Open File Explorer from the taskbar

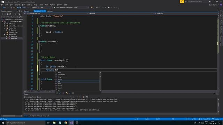54,123
